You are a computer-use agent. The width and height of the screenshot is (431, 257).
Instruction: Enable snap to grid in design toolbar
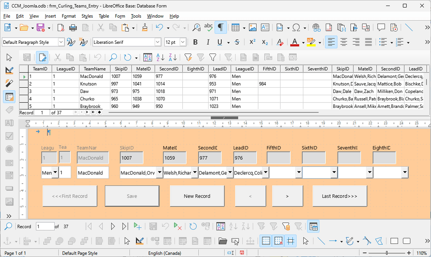(278, 241)
